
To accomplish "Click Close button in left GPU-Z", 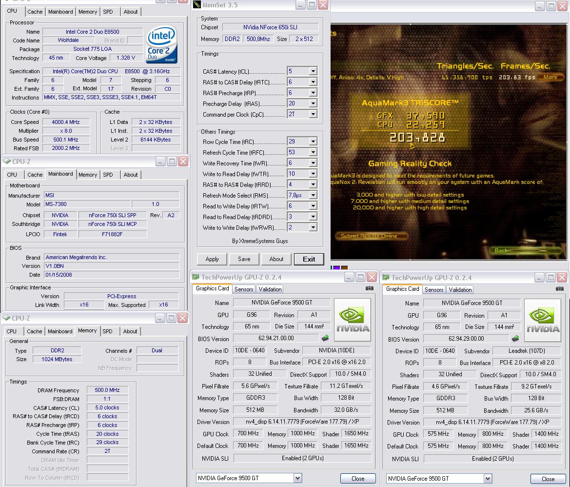I will point(358,479).
